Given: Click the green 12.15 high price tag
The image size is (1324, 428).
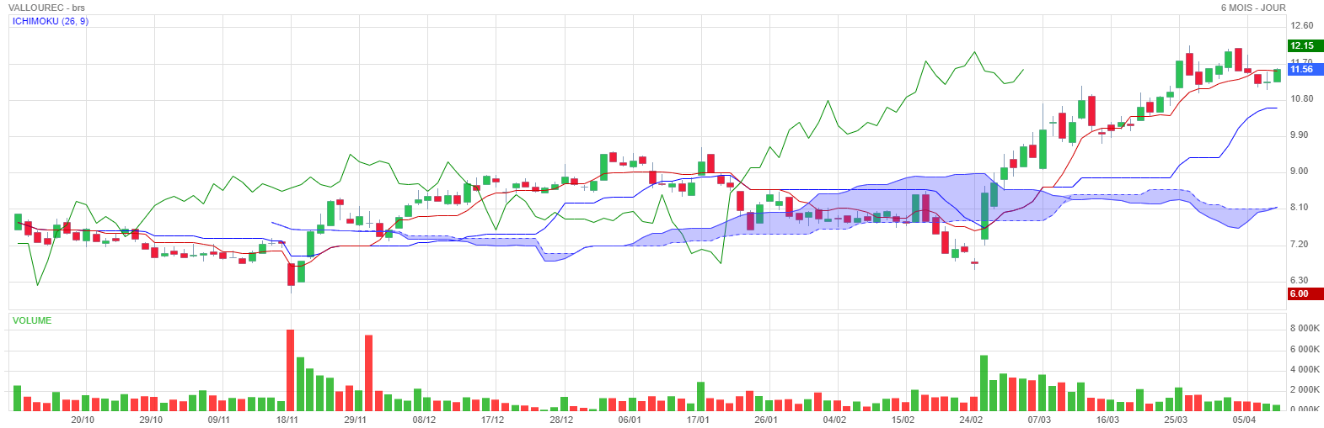Looking at the screenshot, I should coord(1305,46).
